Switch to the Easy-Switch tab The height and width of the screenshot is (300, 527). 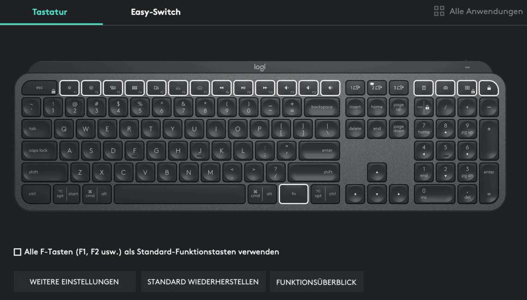pos(155,12)
